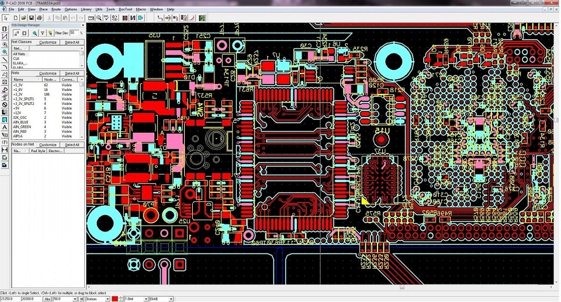The height and width of the screenshot is (302, 561).
Task: Click the Pad Style column header
Action: (38, 151)
